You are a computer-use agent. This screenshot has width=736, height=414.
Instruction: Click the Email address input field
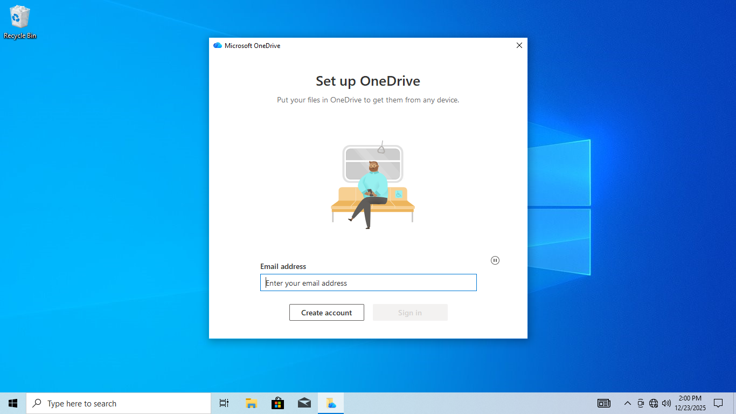click(369, 283)
